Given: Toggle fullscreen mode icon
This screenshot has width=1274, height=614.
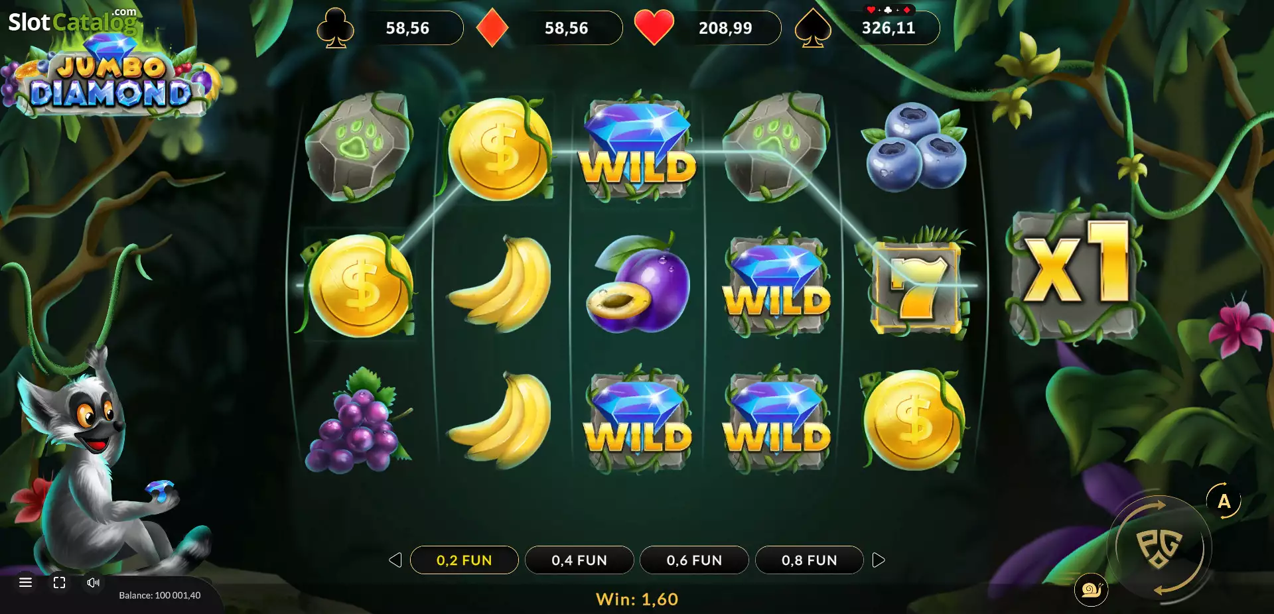Looking at the screenshot, I should click(59, 582).
